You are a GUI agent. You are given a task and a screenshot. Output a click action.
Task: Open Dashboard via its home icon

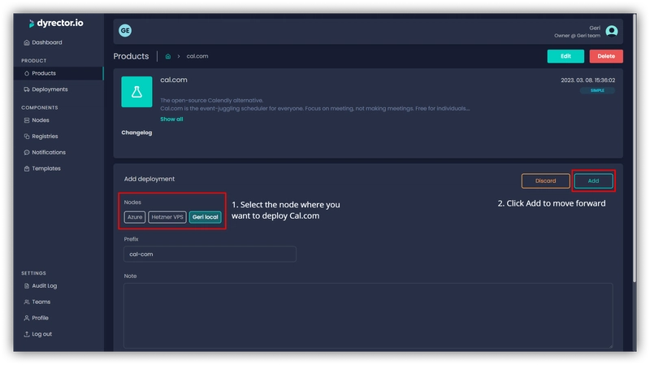click(27, 42)
